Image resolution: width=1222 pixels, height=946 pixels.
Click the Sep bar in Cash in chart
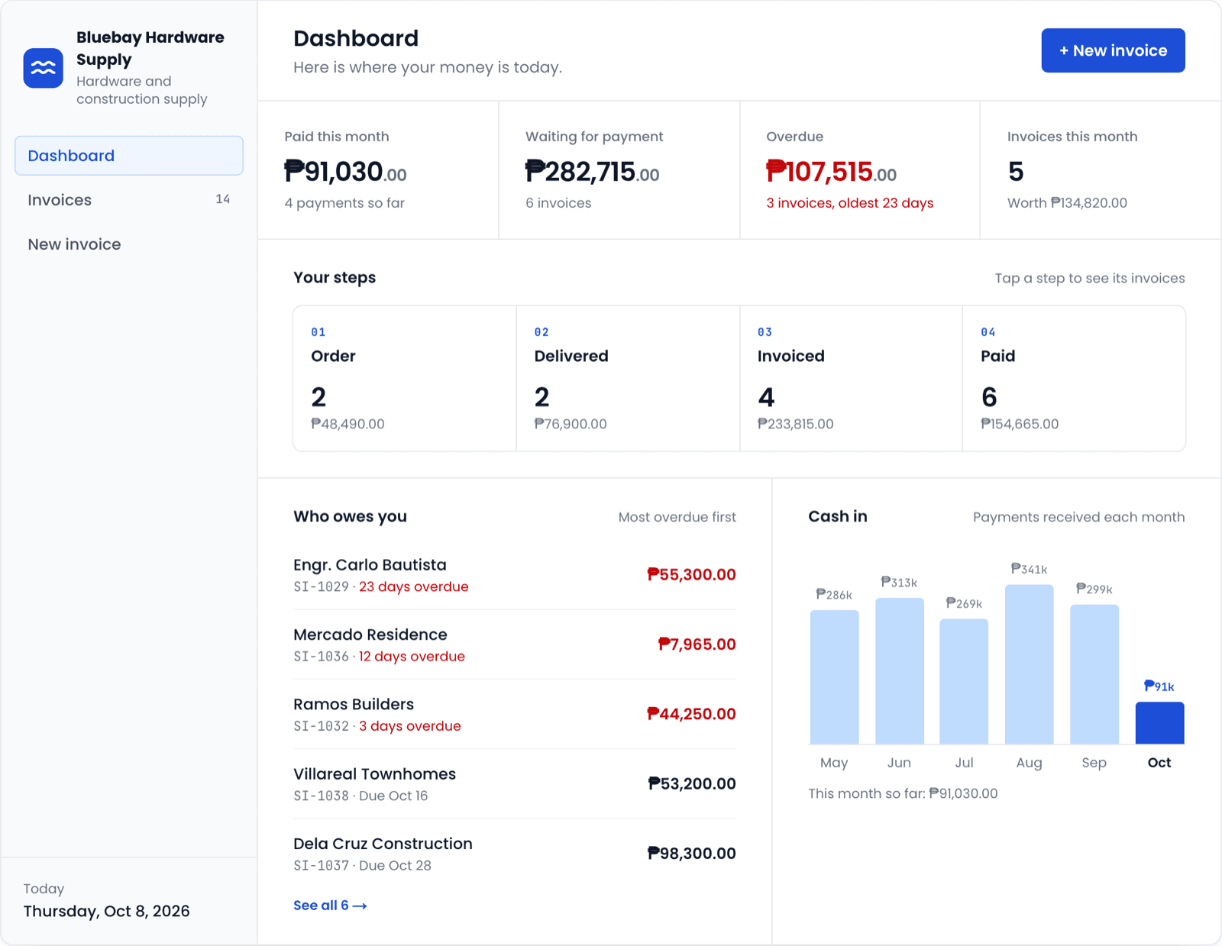pyautogui.click(x=1094, y=674)
